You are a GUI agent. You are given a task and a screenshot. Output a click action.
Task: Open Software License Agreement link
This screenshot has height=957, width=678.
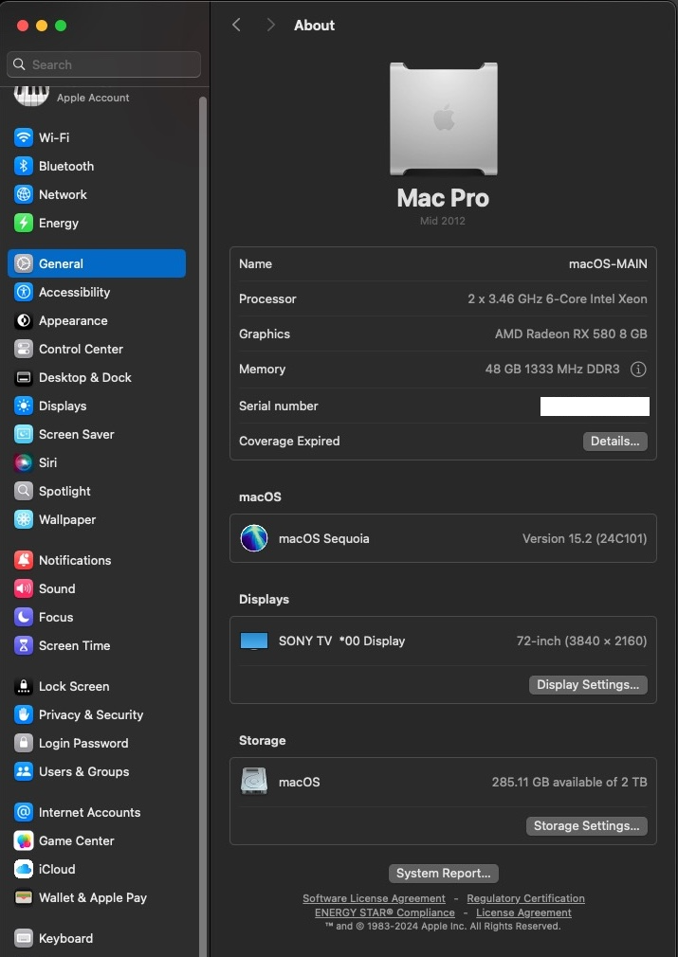374,898
